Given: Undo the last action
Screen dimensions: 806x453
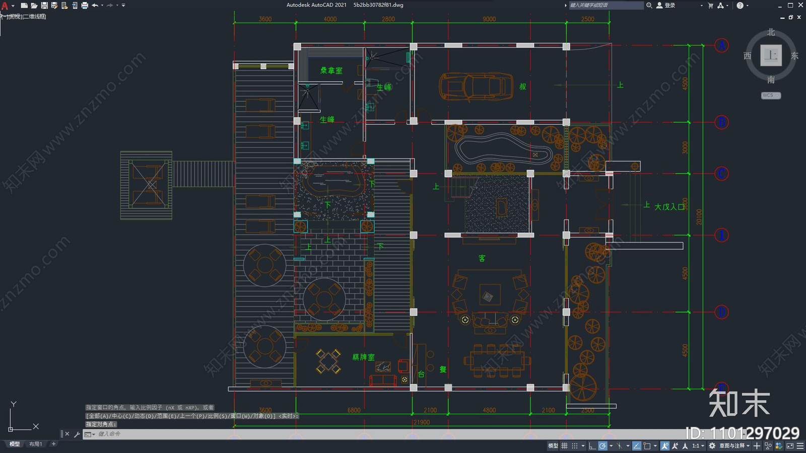Looking at the screenshot, I should pos(95,6).
